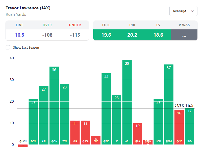Select the red MIA bar
202x147 pixels.
pos(75,132)
